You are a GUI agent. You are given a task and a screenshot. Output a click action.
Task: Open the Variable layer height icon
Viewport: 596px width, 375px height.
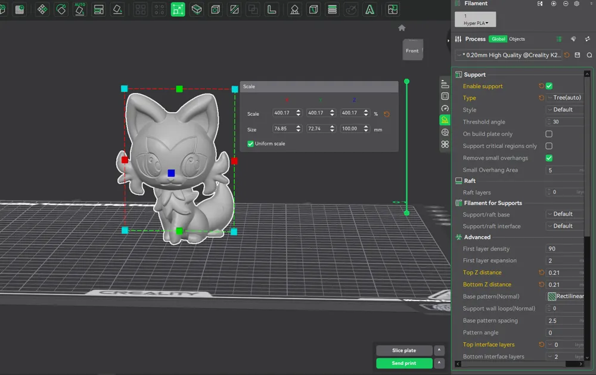[332, 10]
